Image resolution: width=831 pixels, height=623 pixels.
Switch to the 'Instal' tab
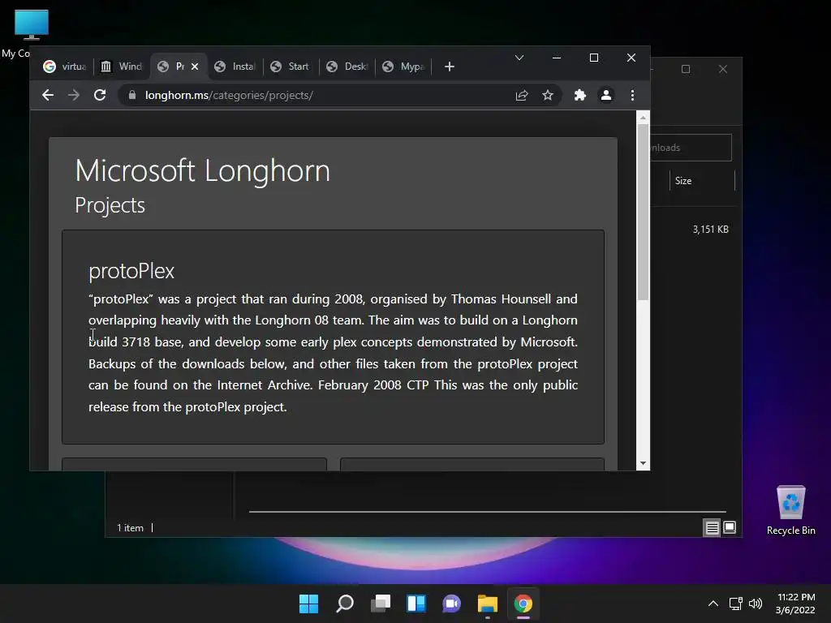(x=235, y=67)
